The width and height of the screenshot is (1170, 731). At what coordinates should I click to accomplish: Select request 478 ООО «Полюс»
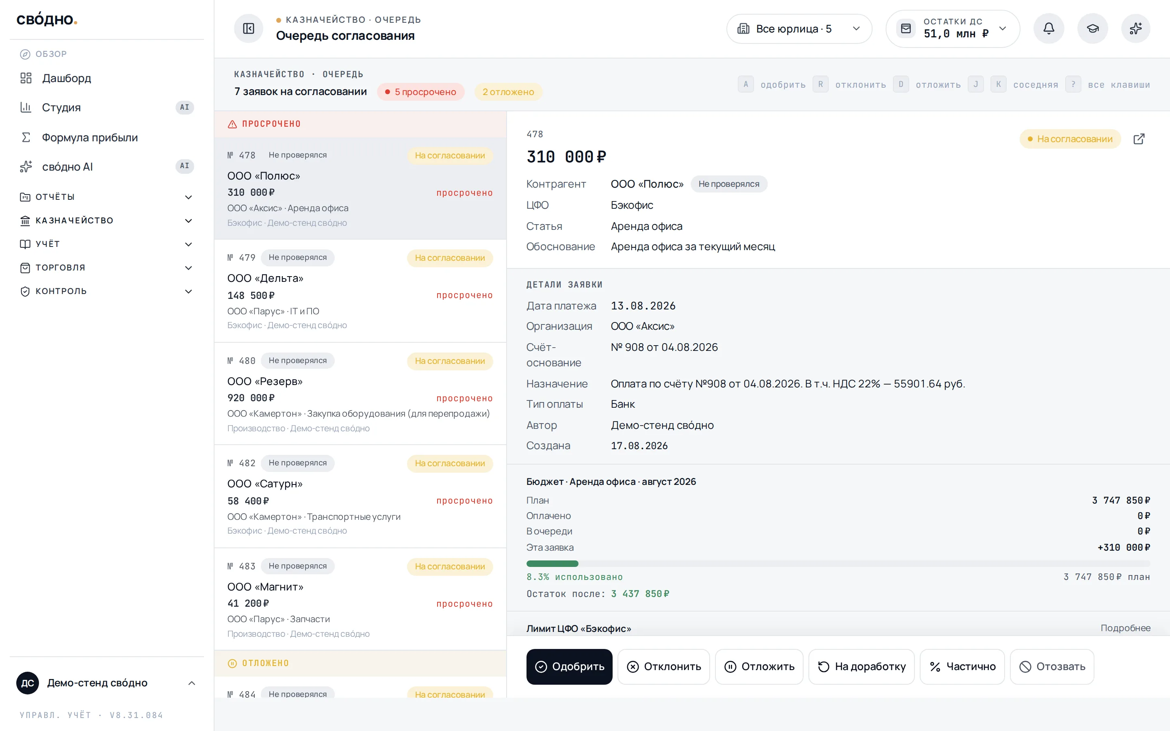point(360,188)
